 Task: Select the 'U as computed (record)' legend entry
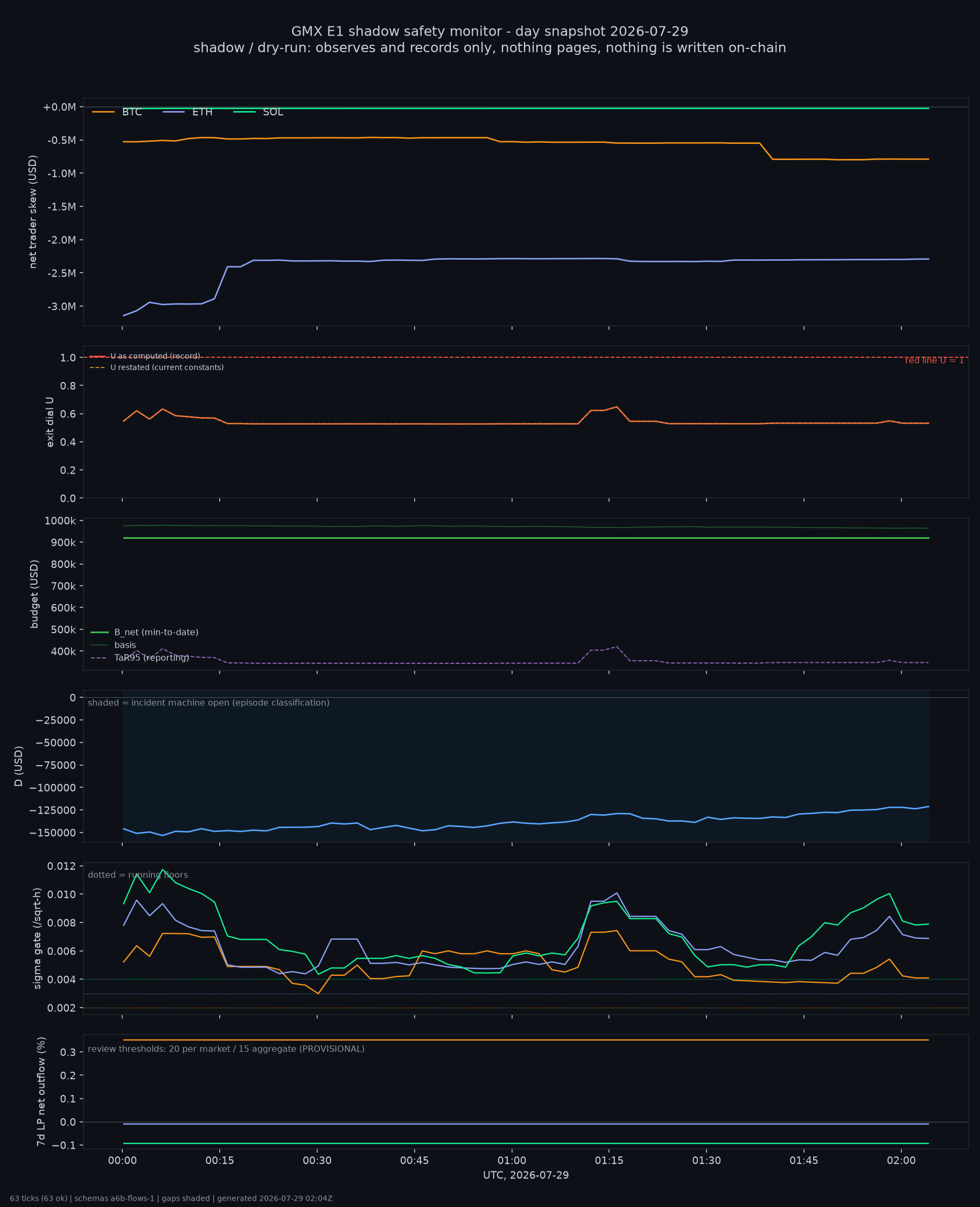click(155, 356)
